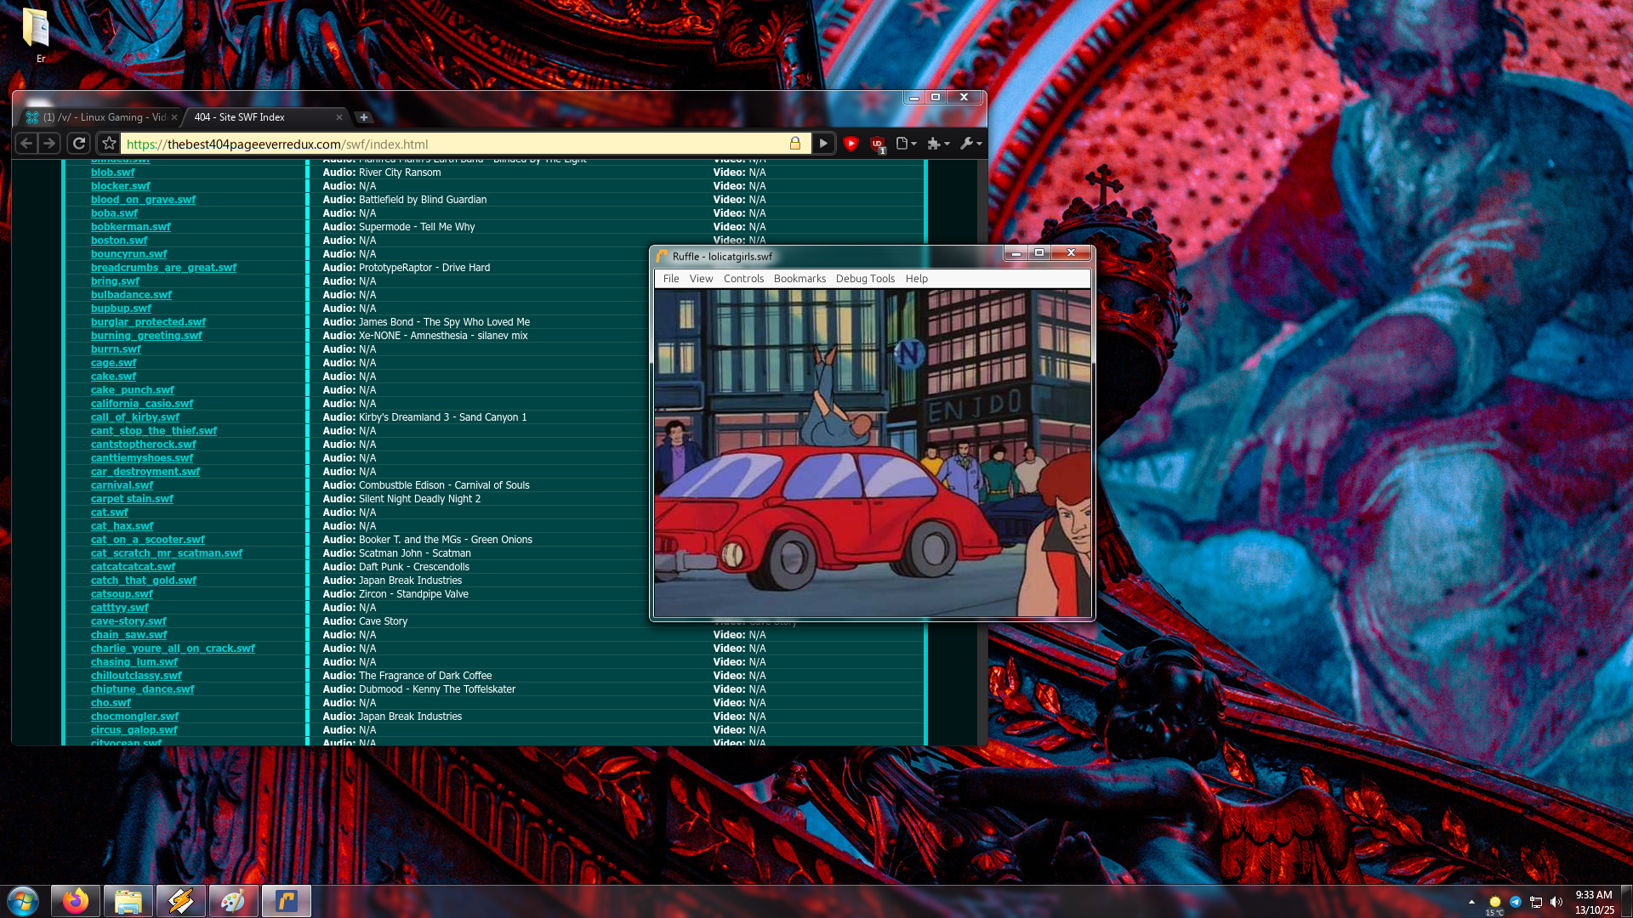Viewport: 1633px width, 918px height.
Task: Click the volume speaker tray icon
Action: [x=1556, y=902]
